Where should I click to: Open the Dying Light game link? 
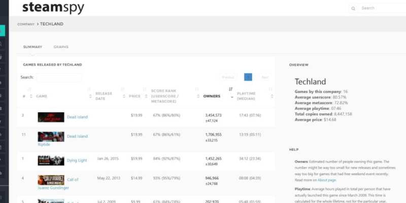[x=77, y=160]
